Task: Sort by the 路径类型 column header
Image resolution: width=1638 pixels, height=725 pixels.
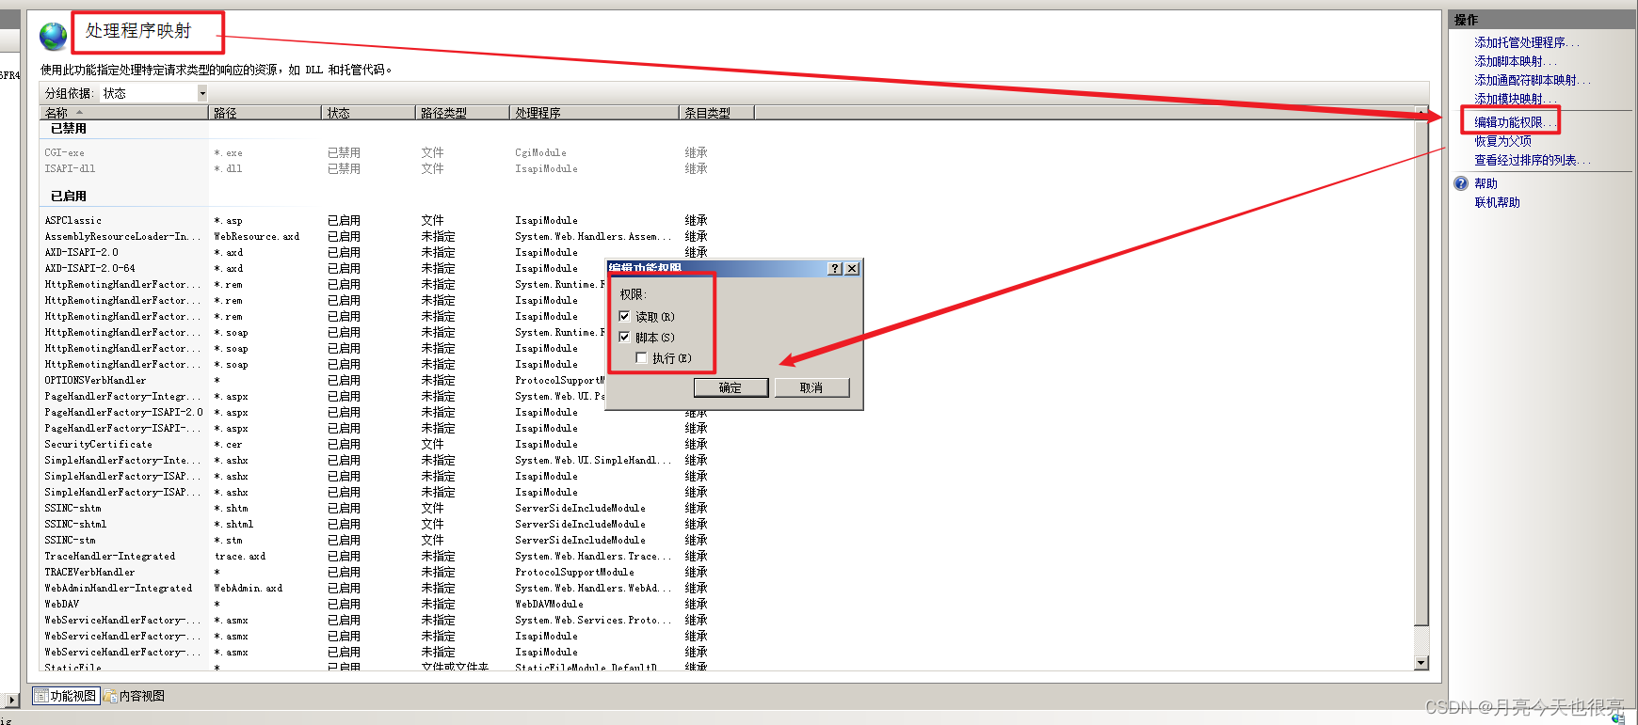Action: pos(462,113)
